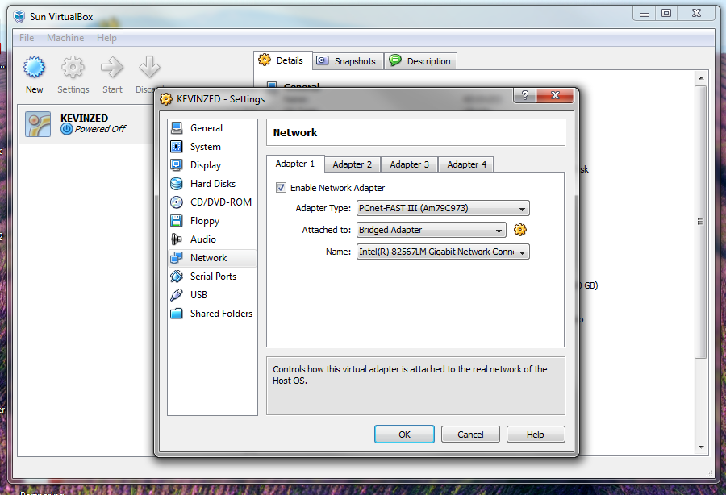
Task: Click the Cancel button
Action: coord(470,435)
